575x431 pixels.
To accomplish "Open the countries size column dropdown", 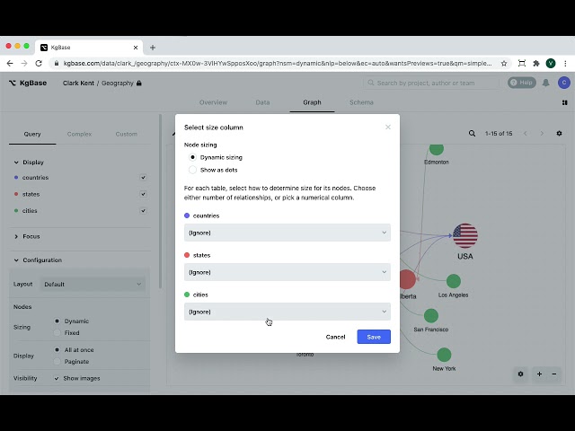I will [287, 233].
